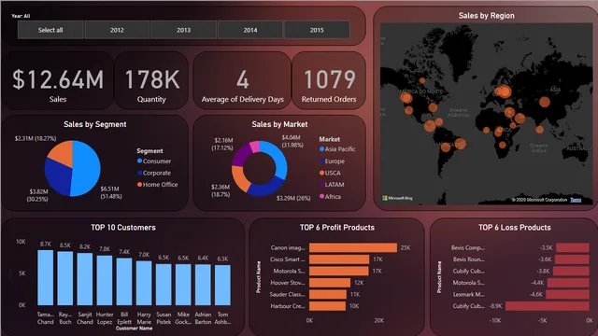The image size is (598, 336).
Task: Select the 8.7K customer bar
Action: click(x=46, y=278)
